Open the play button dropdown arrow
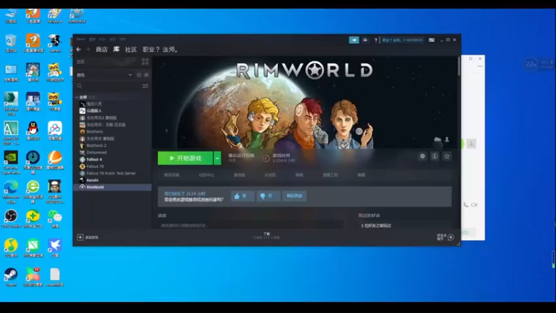Viewport: 556px width, 313px height. (218, 159)
